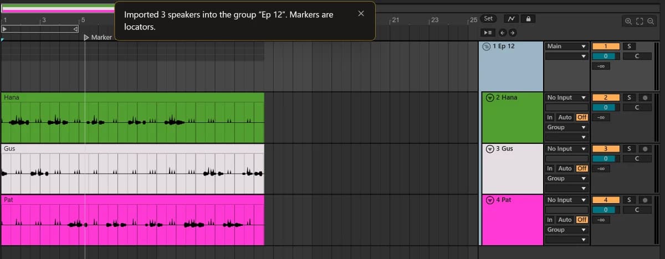Click the Gus volume slider value 0
Screen dimensions: 665x259
click(x=606, y=159)
